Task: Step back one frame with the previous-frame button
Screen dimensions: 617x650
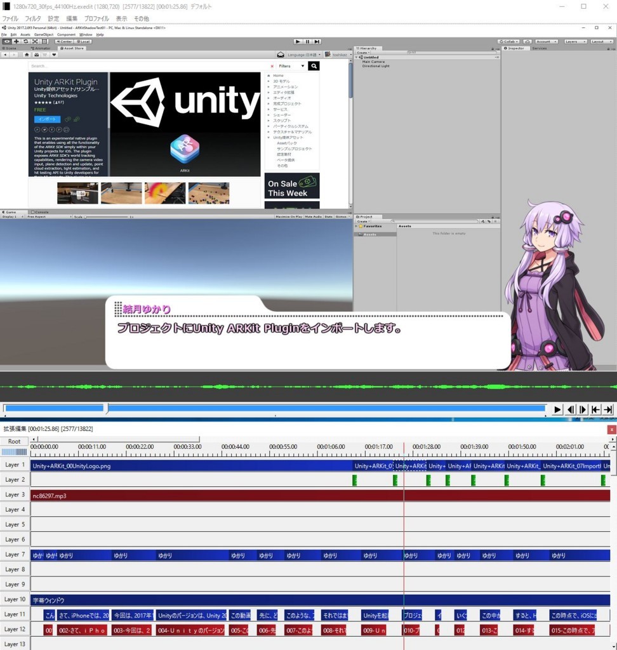Action: [571, 409]
